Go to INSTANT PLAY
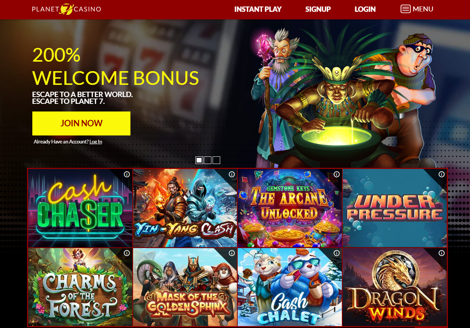 258,9
